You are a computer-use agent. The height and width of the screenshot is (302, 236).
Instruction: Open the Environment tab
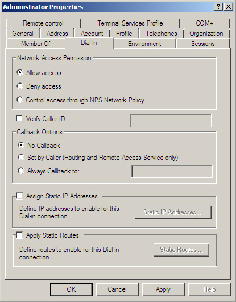(x=144, y=44)
